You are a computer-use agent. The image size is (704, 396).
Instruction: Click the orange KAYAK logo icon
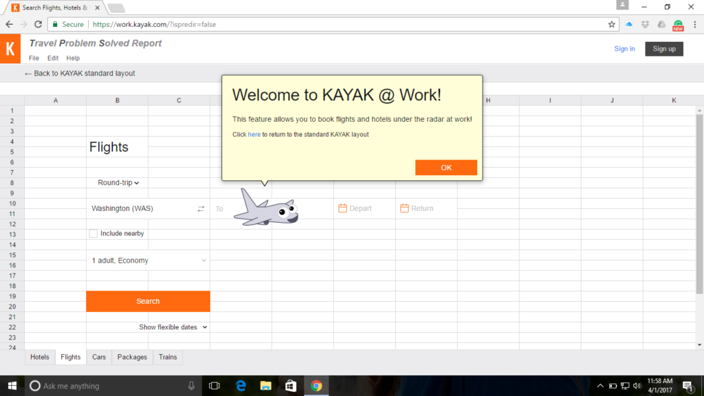click(x=10, y=49)
